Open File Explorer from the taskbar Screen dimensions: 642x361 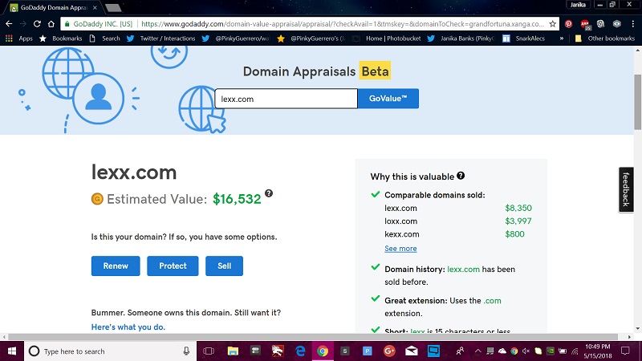pos(233,351)
